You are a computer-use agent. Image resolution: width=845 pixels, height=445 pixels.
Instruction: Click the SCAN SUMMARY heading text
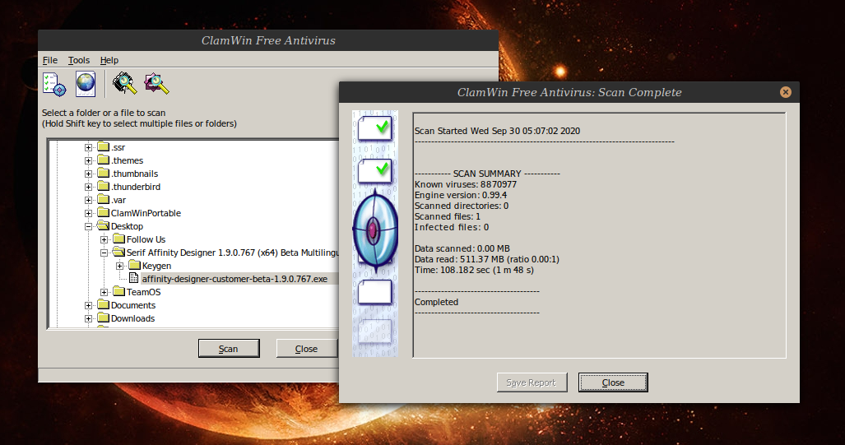point(487,174)
